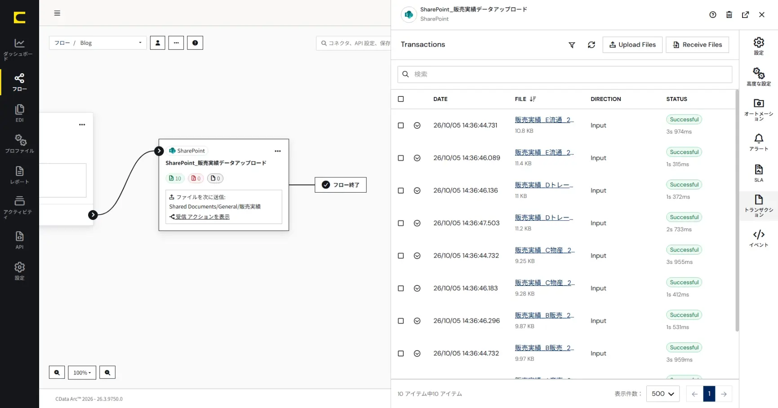Click the Upload Files button
Screen dimensions: 778x408
632,45
